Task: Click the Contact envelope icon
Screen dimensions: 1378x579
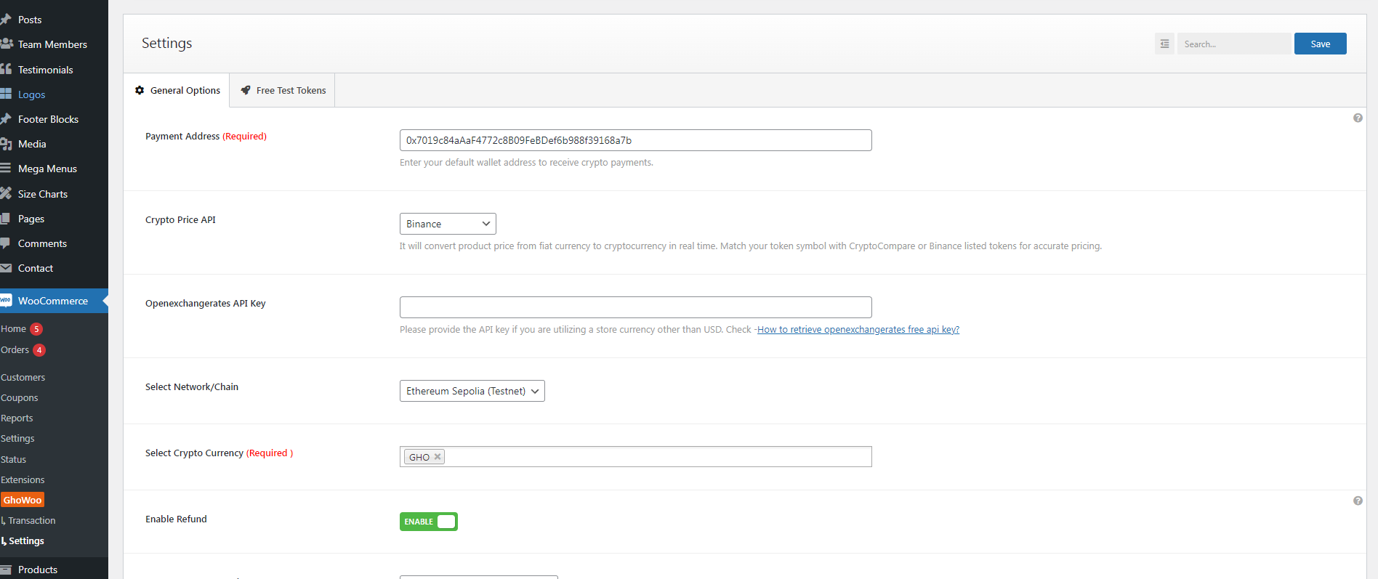Action: point(6,268)
